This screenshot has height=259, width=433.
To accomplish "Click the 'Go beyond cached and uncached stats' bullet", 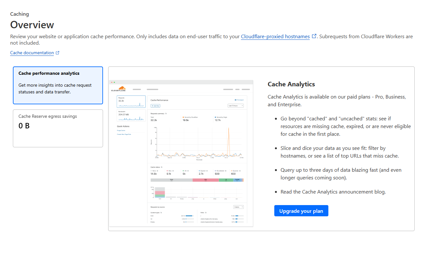I will [346, 126].
